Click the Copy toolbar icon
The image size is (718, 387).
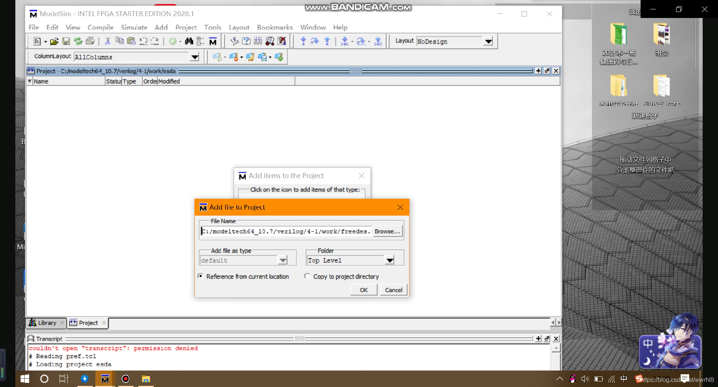(120, 41)
